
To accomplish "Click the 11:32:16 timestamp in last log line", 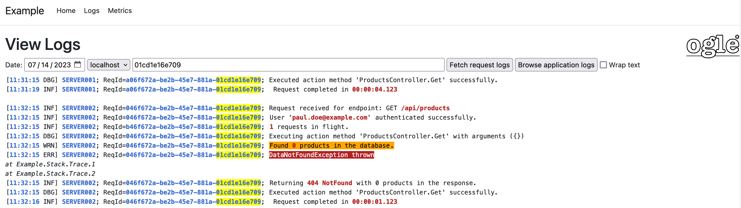I will click(x=24, y=202).
